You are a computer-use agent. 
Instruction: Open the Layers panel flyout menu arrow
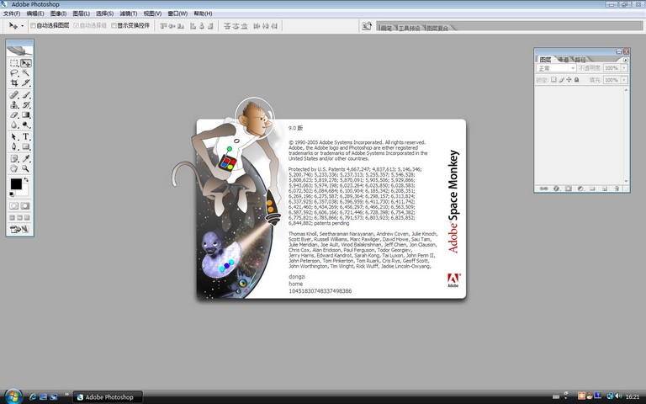[x=626, y=60]
